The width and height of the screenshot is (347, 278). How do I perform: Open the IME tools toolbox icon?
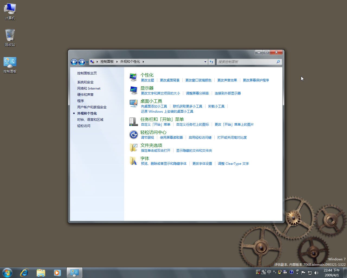[280, 272]
